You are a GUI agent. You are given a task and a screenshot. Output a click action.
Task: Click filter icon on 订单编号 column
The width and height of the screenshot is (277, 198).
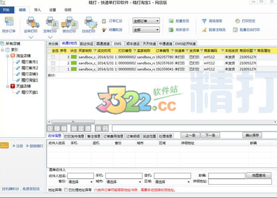pos(172,51)
